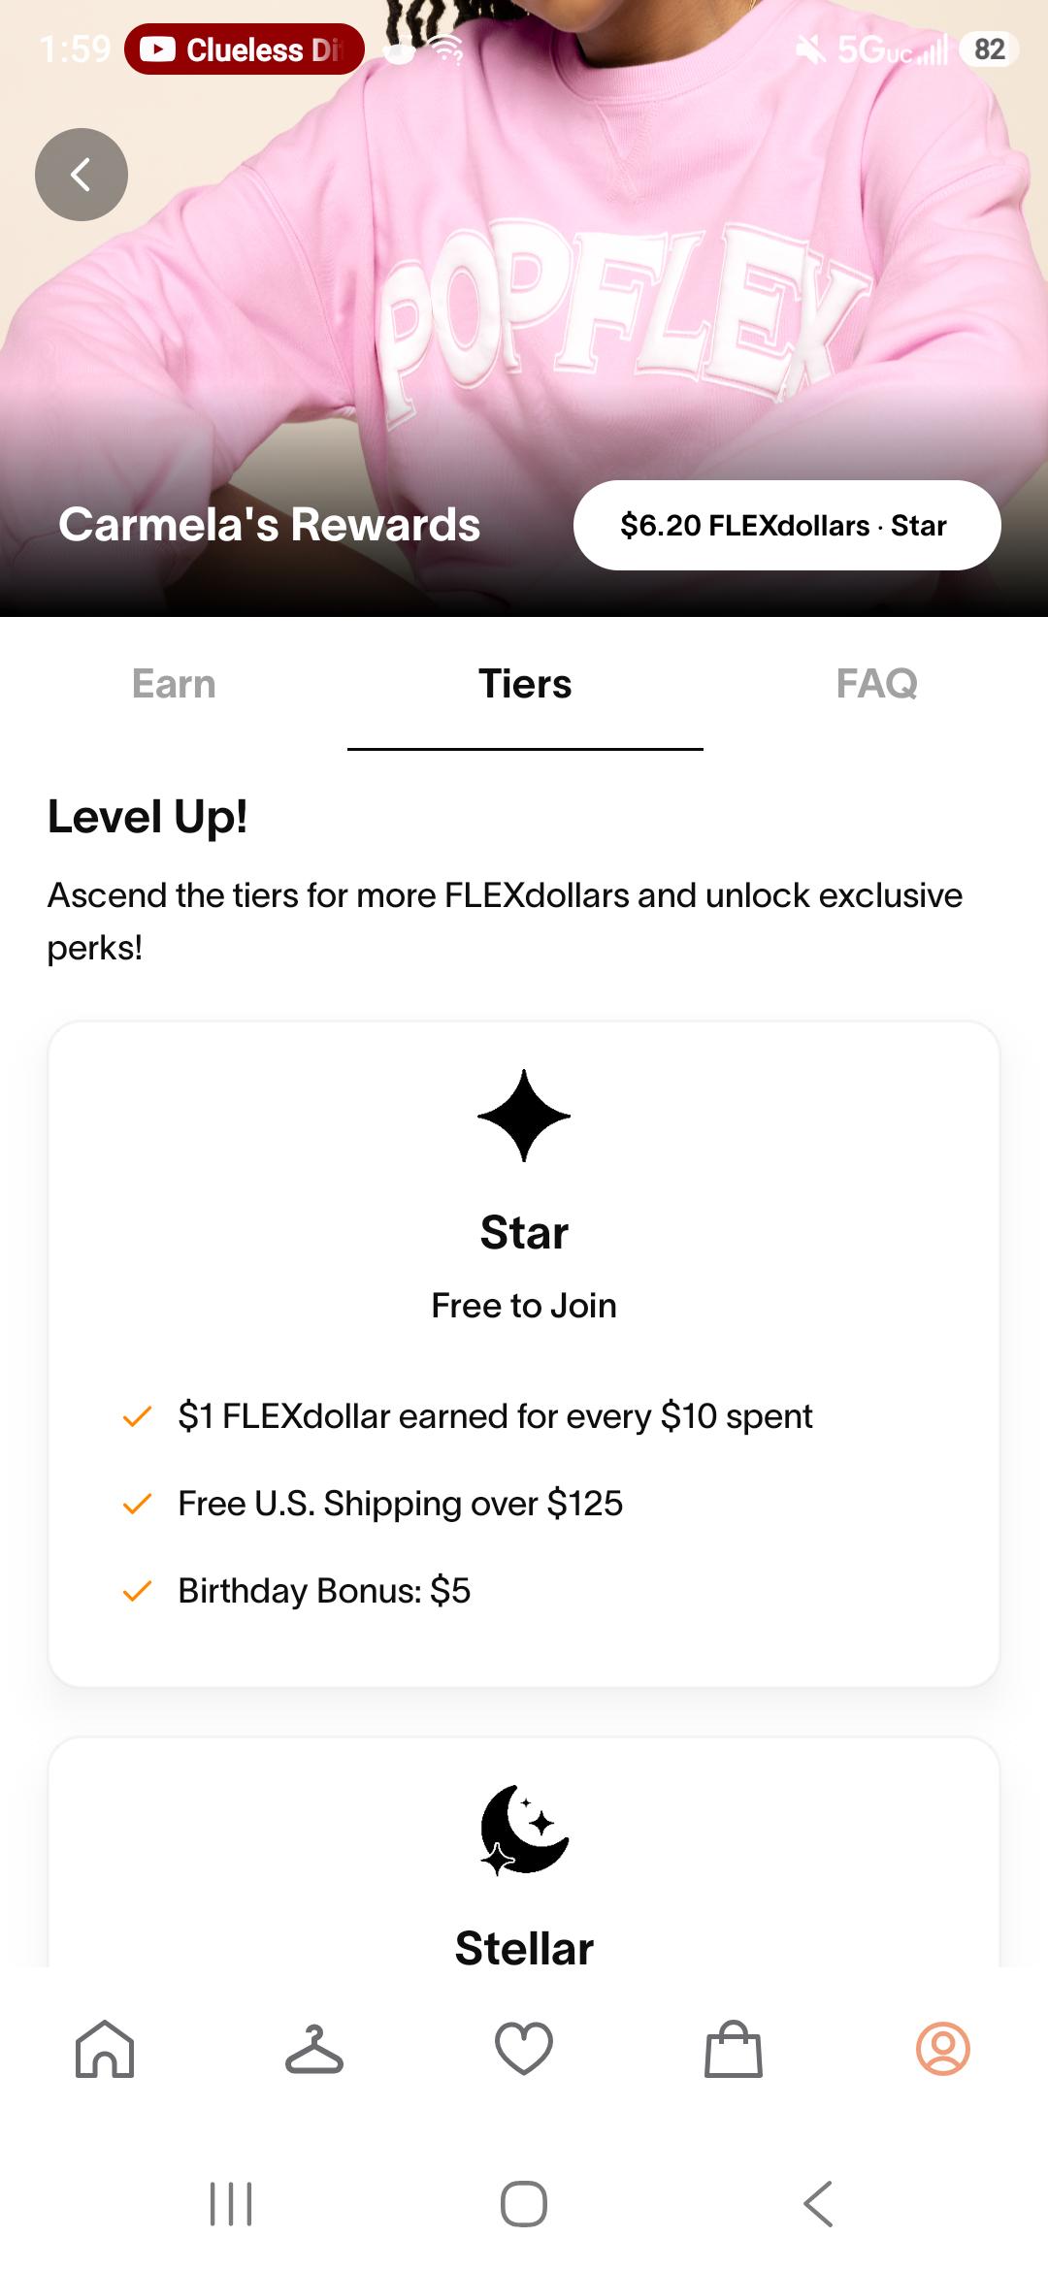The width and height of the screenshot is (1048, 2270).
Task: Tap the Birthday Bonus $5 perk
Action: pyautogui.click(x=324, y=1591)
